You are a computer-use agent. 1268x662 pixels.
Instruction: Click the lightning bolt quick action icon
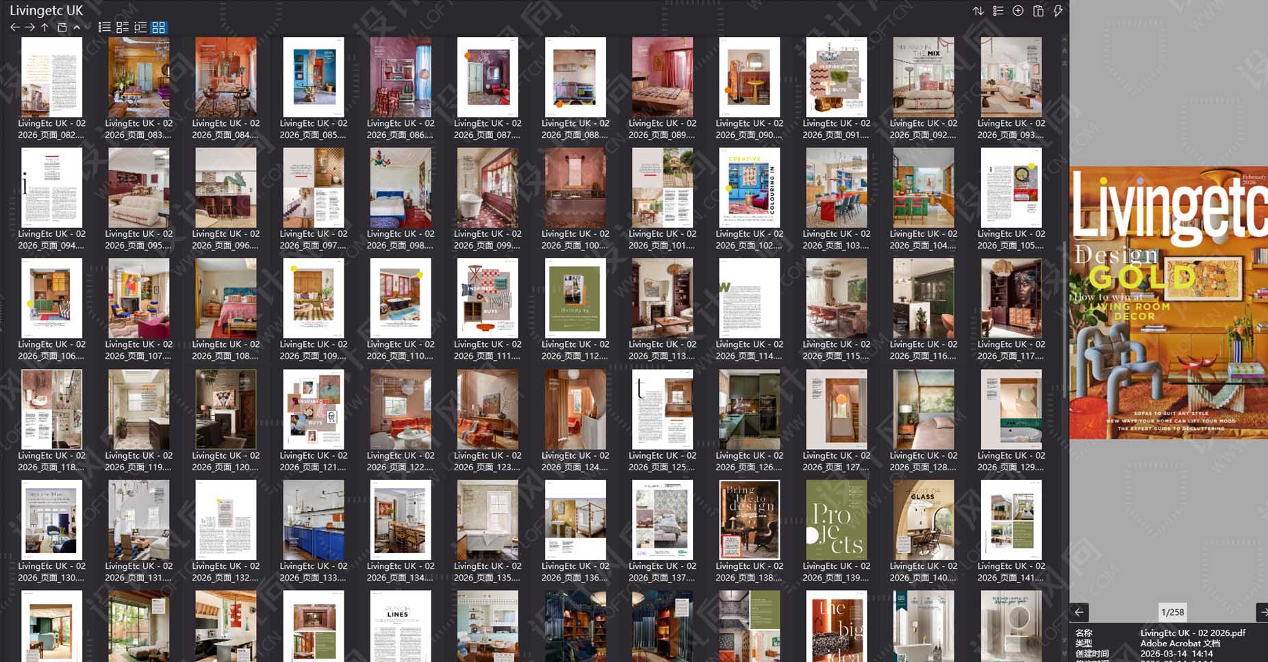coord(1058,11)
